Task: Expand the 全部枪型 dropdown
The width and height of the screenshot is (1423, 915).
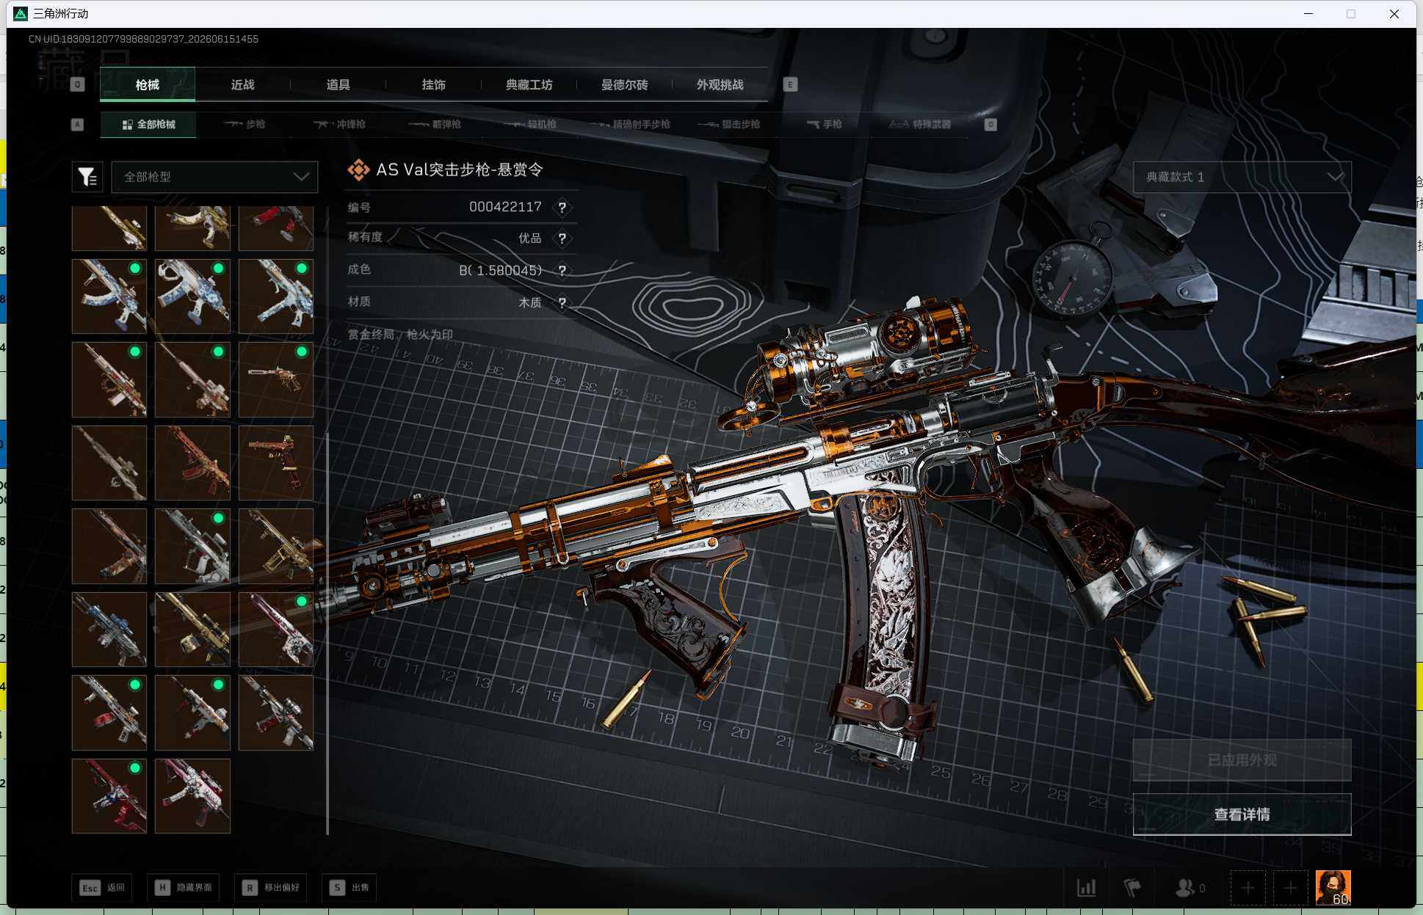Action: click(x=214, y=177)
